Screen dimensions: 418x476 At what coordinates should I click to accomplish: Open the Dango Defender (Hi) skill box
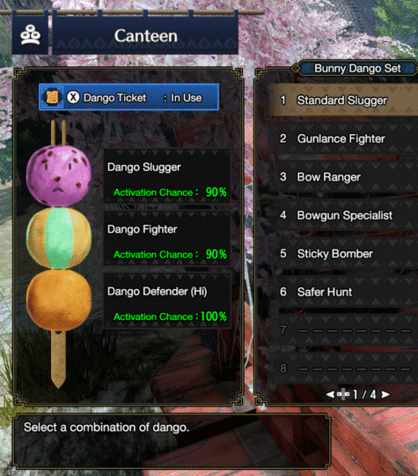(x=167, y=301)
